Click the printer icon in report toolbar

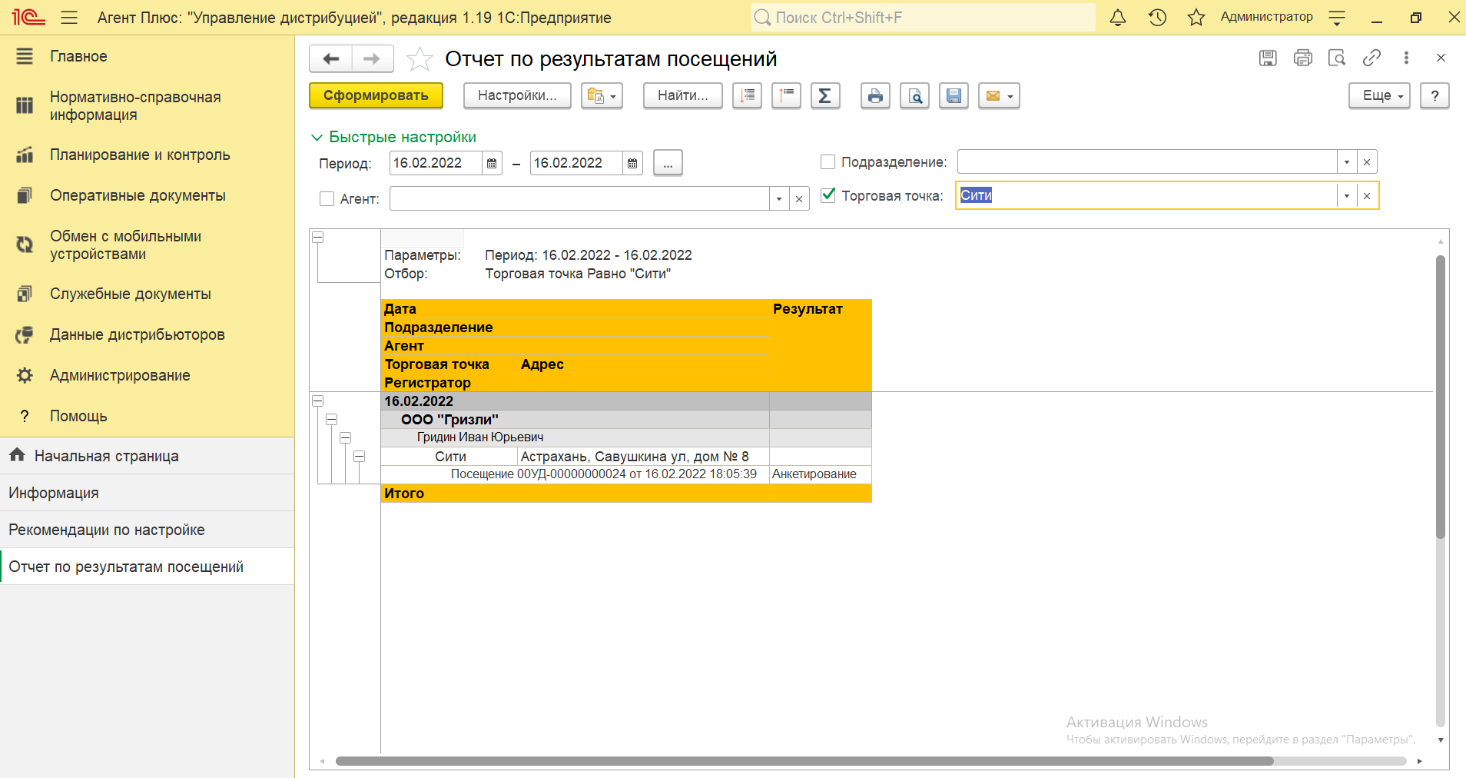coord(874,96)
